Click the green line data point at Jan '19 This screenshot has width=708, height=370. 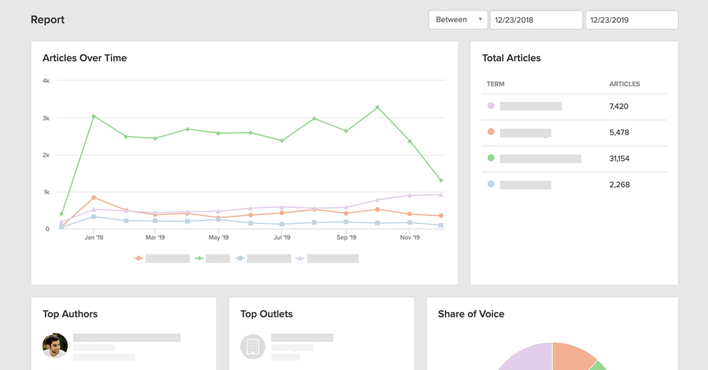coord(93,116)
